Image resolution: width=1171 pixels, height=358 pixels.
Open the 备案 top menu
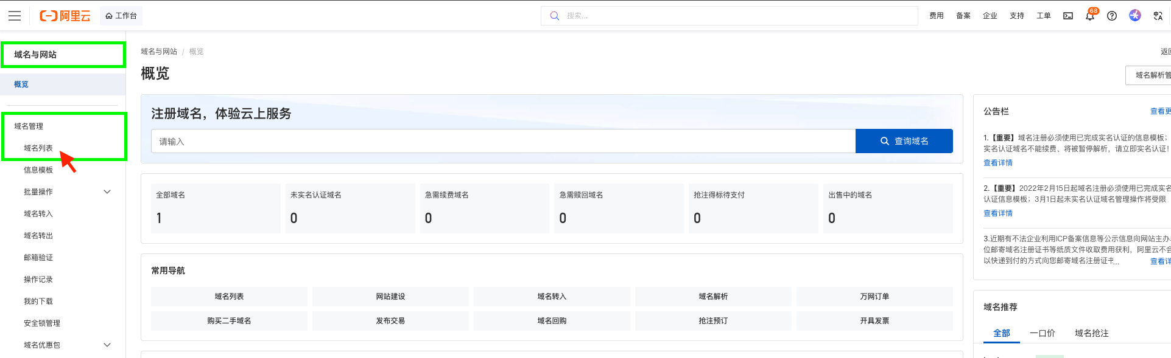[963, 16]
